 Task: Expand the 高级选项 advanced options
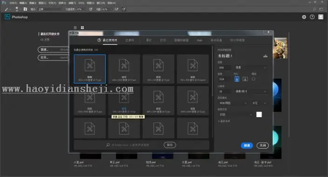click(x=224, y=121)
